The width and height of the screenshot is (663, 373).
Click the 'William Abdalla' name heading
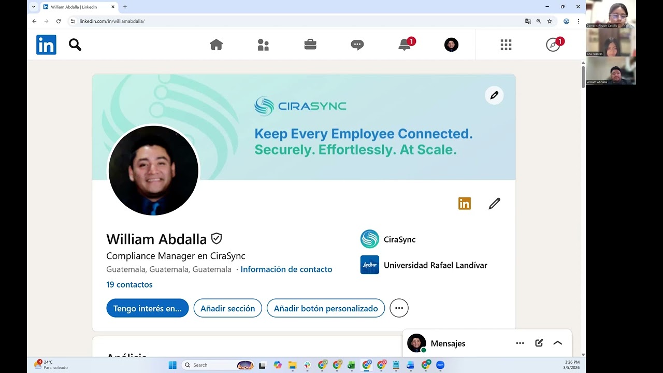(x=156, y=239)
